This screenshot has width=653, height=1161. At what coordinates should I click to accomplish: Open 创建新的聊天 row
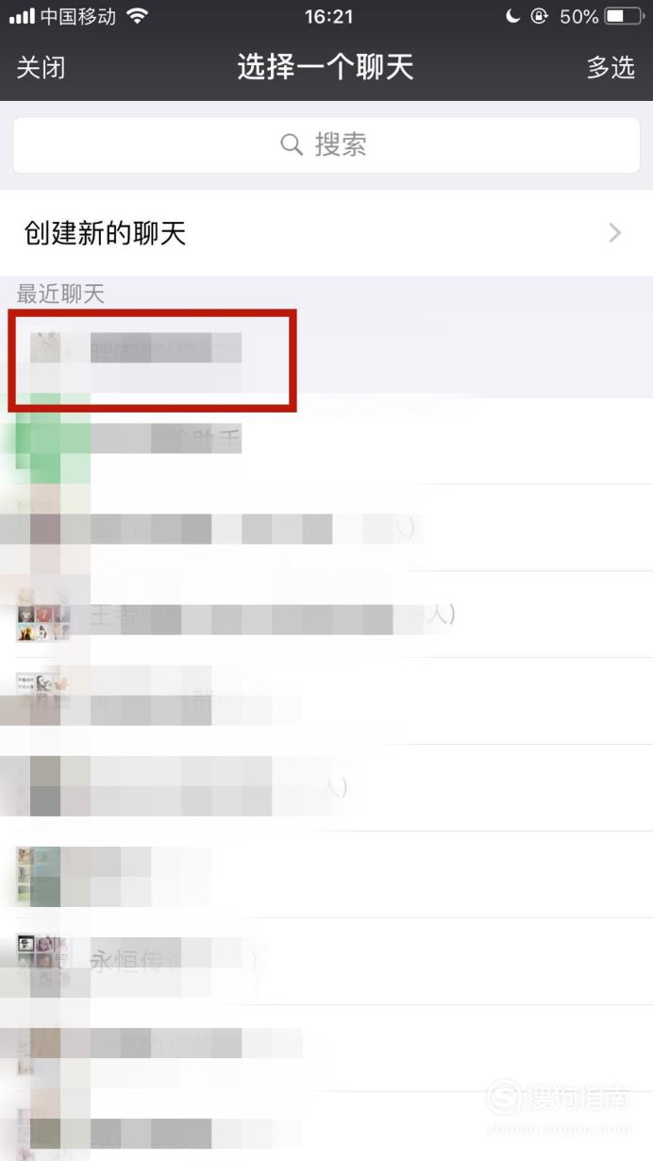(x=326, y=233)
